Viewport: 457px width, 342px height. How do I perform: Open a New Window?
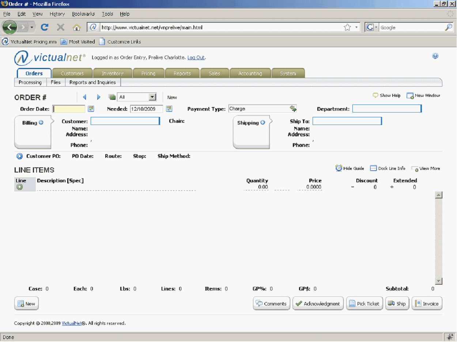click(x=423, y=96)
